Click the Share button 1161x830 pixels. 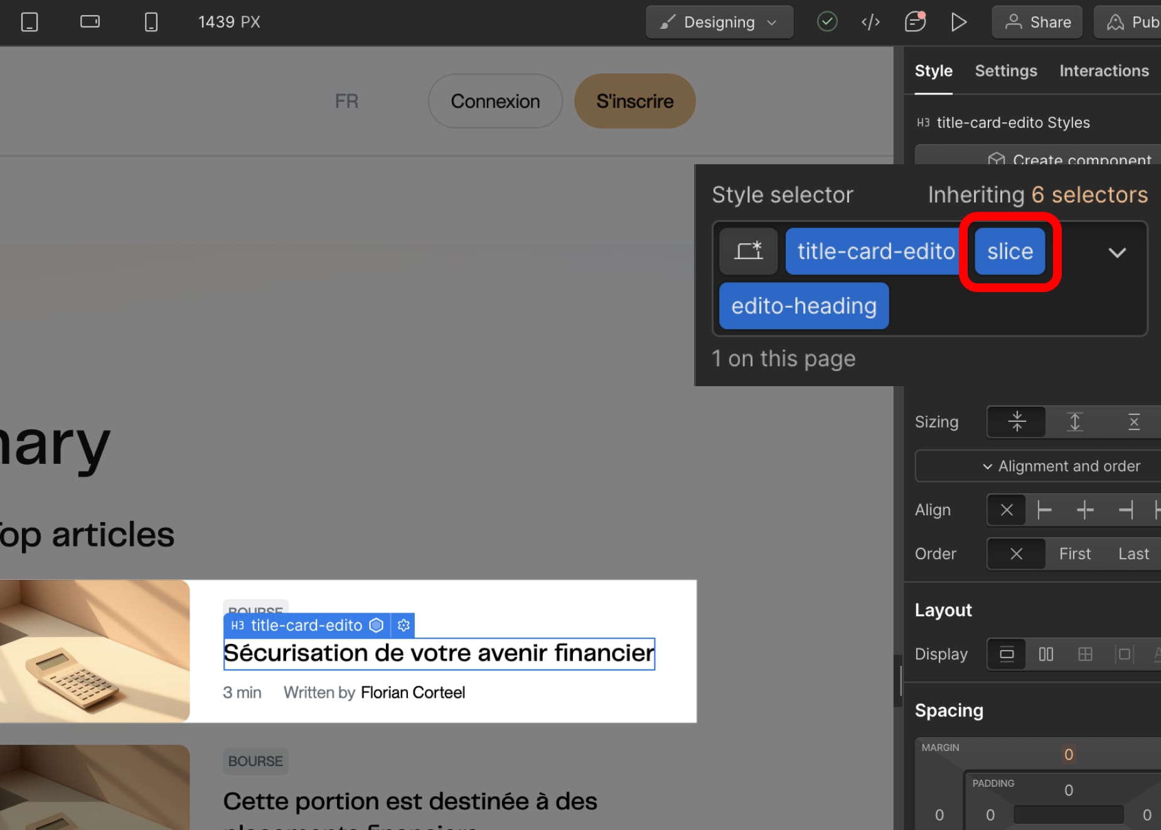[x=1037, y=23]
